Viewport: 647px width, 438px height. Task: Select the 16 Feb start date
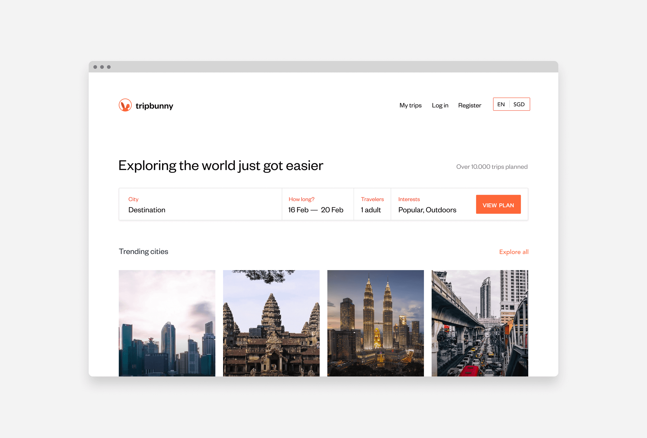click(x=298, y=210)
